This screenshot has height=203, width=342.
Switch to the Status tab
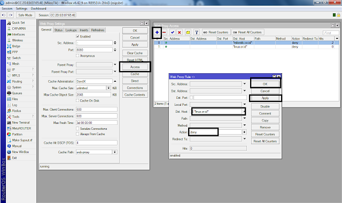point(58,30)
